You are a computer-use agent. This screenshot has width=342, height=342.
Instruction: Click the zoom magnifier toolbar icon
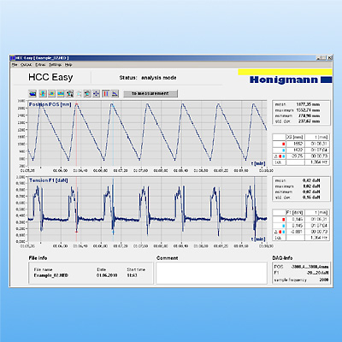(69, 93)
